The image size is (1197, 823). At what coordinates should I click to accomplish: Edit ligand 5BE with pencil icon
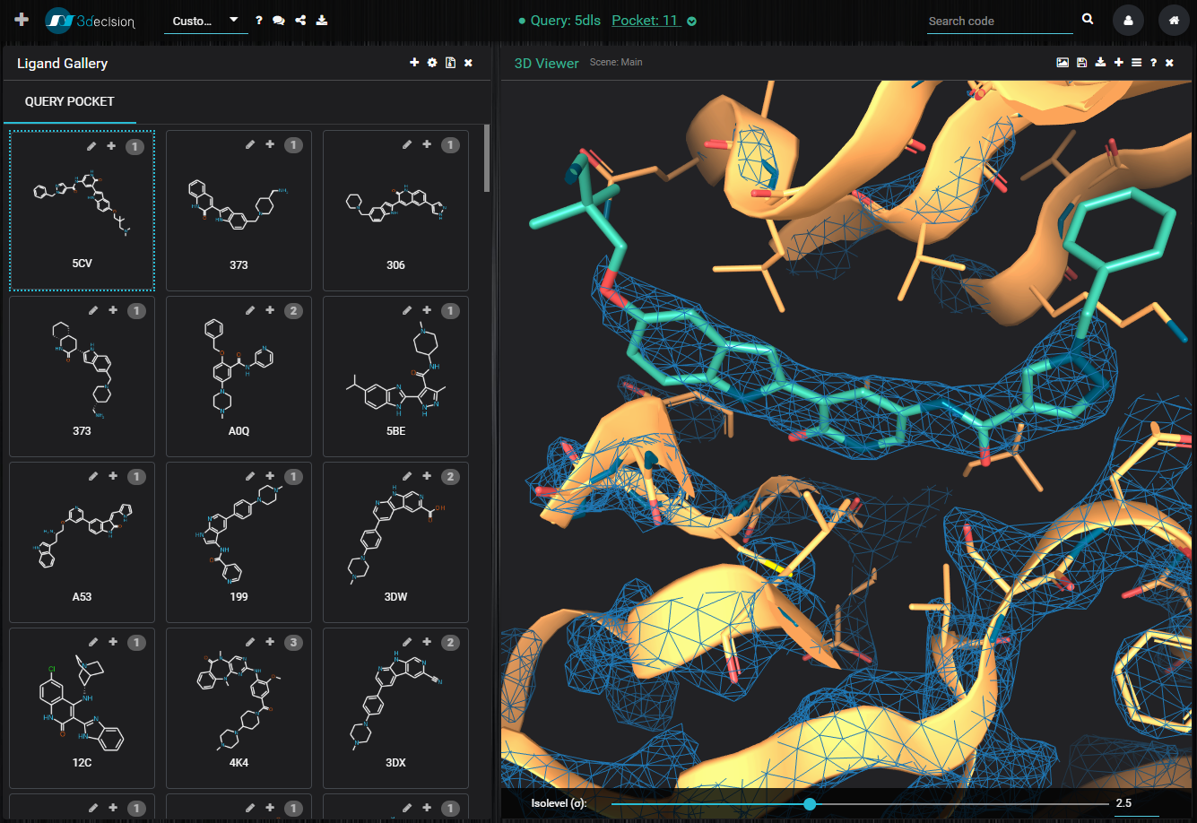[x=407, y=310]
